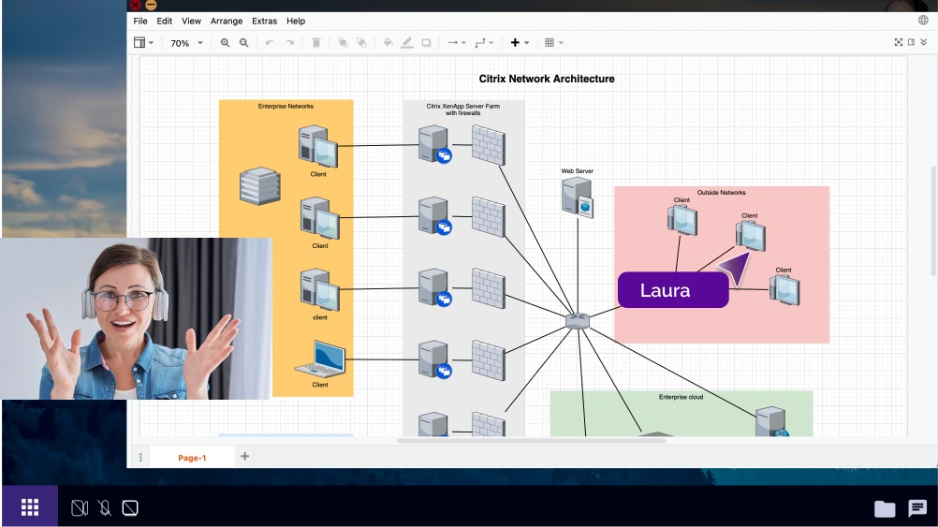Viewport: 938px width, 527px height.
Task: Open the insert plus dropdown
Action: click(x=520, y=42)
